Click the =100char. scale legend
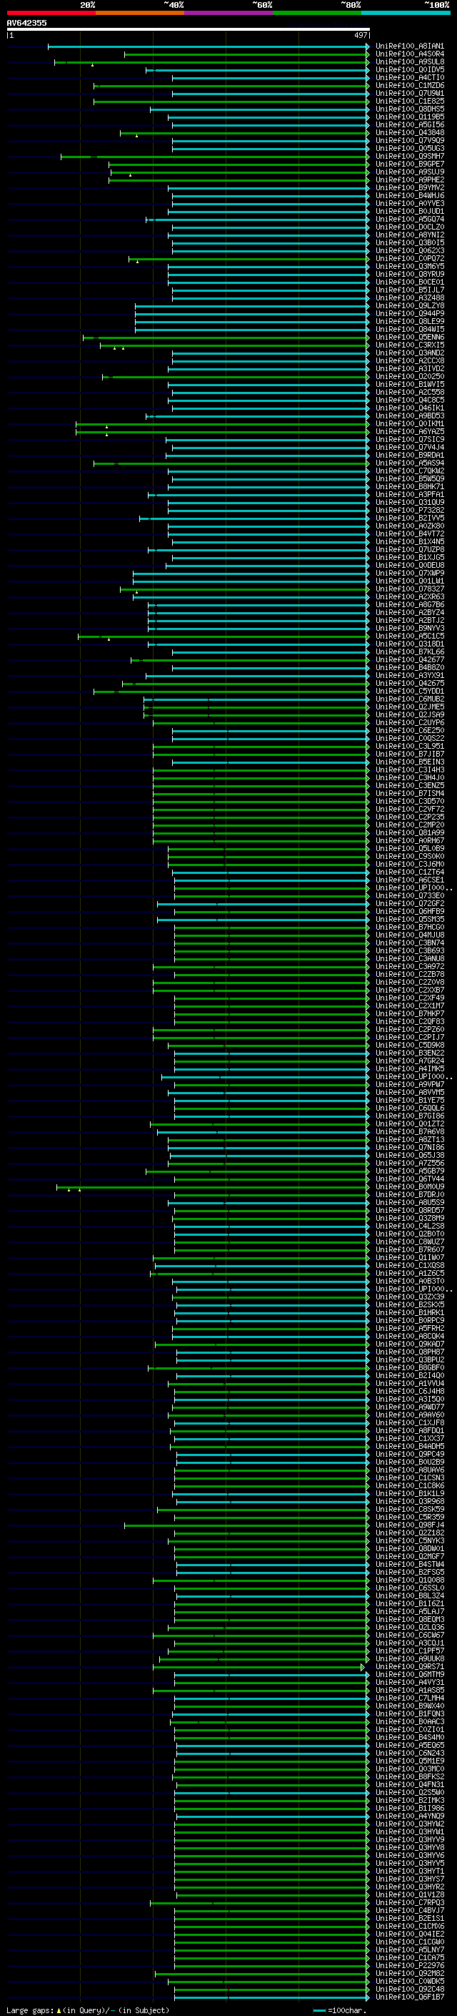Image resolution: width=457 pixels, height=2016 pixels. 339,2010
